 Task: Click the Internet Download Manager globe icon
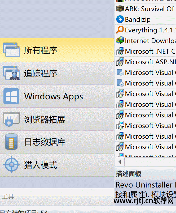pos(120,40)
